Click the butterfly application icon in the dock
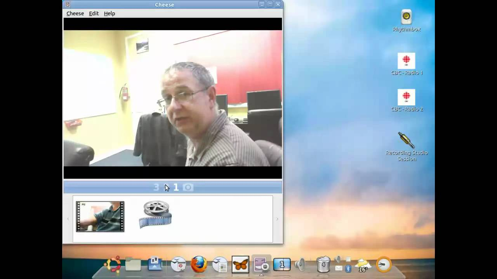The width and height of the screenshot is (497, 279). 240,264
